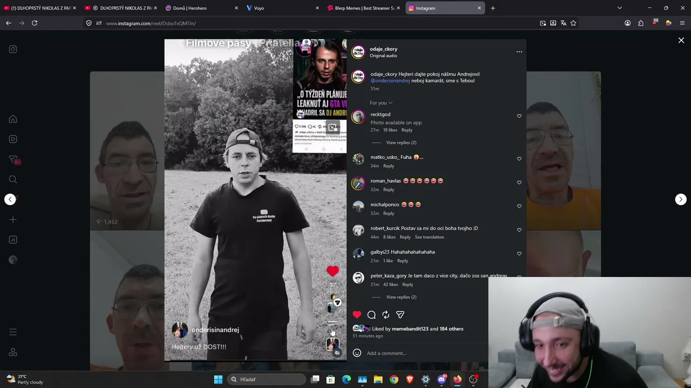Open odaje_ckory profile from the header
Viewport: 691px width, 388px height.
coord(383,49)
